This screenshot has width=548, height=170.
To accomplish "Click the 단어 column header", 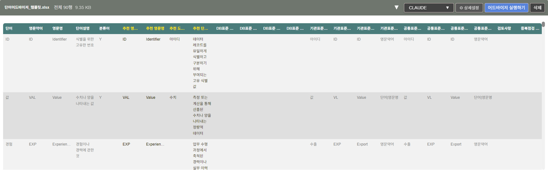I will pyautogui.click(x=9, y=28).
